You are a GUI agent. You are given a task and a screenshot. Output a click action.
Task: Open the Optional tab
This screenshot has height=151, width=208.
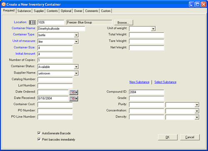[x=66, y=11]
